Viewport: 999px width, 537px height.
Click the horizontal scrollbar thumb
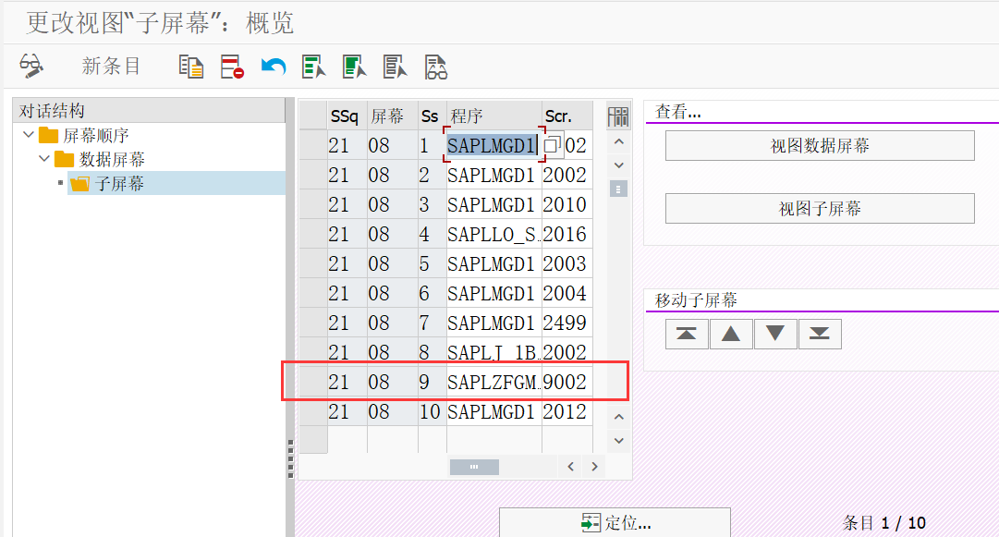[474, 467]
